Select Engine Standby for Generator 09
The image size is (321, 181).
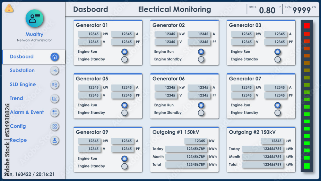124,167
